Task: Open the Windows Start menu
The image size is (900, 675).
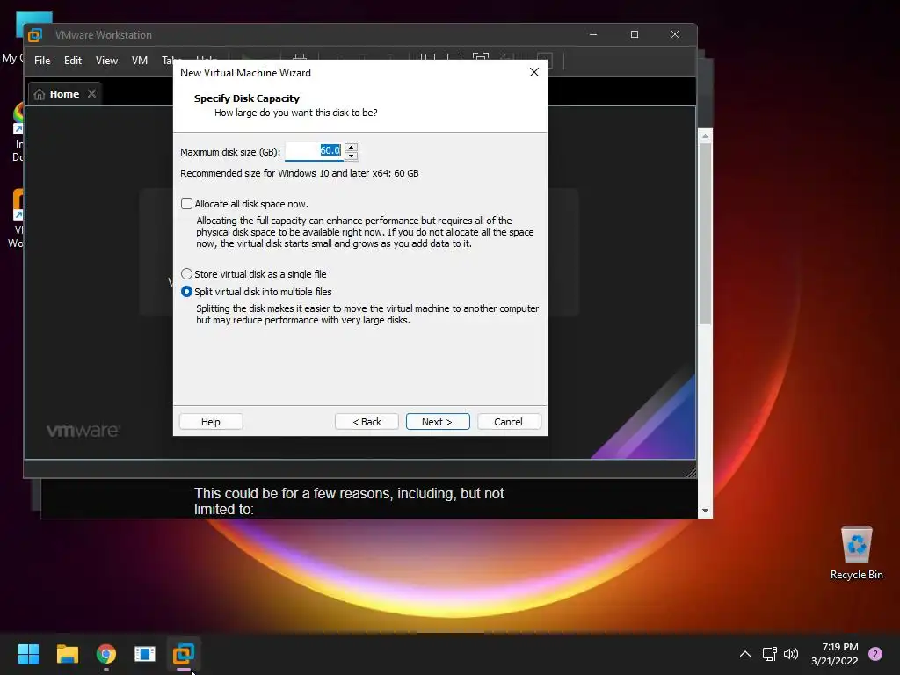Action: click(28, 654)
